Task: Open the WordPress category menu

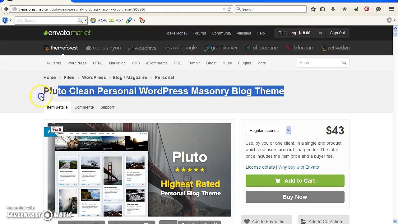Action: pyautogui.click(x=77, y=63)
